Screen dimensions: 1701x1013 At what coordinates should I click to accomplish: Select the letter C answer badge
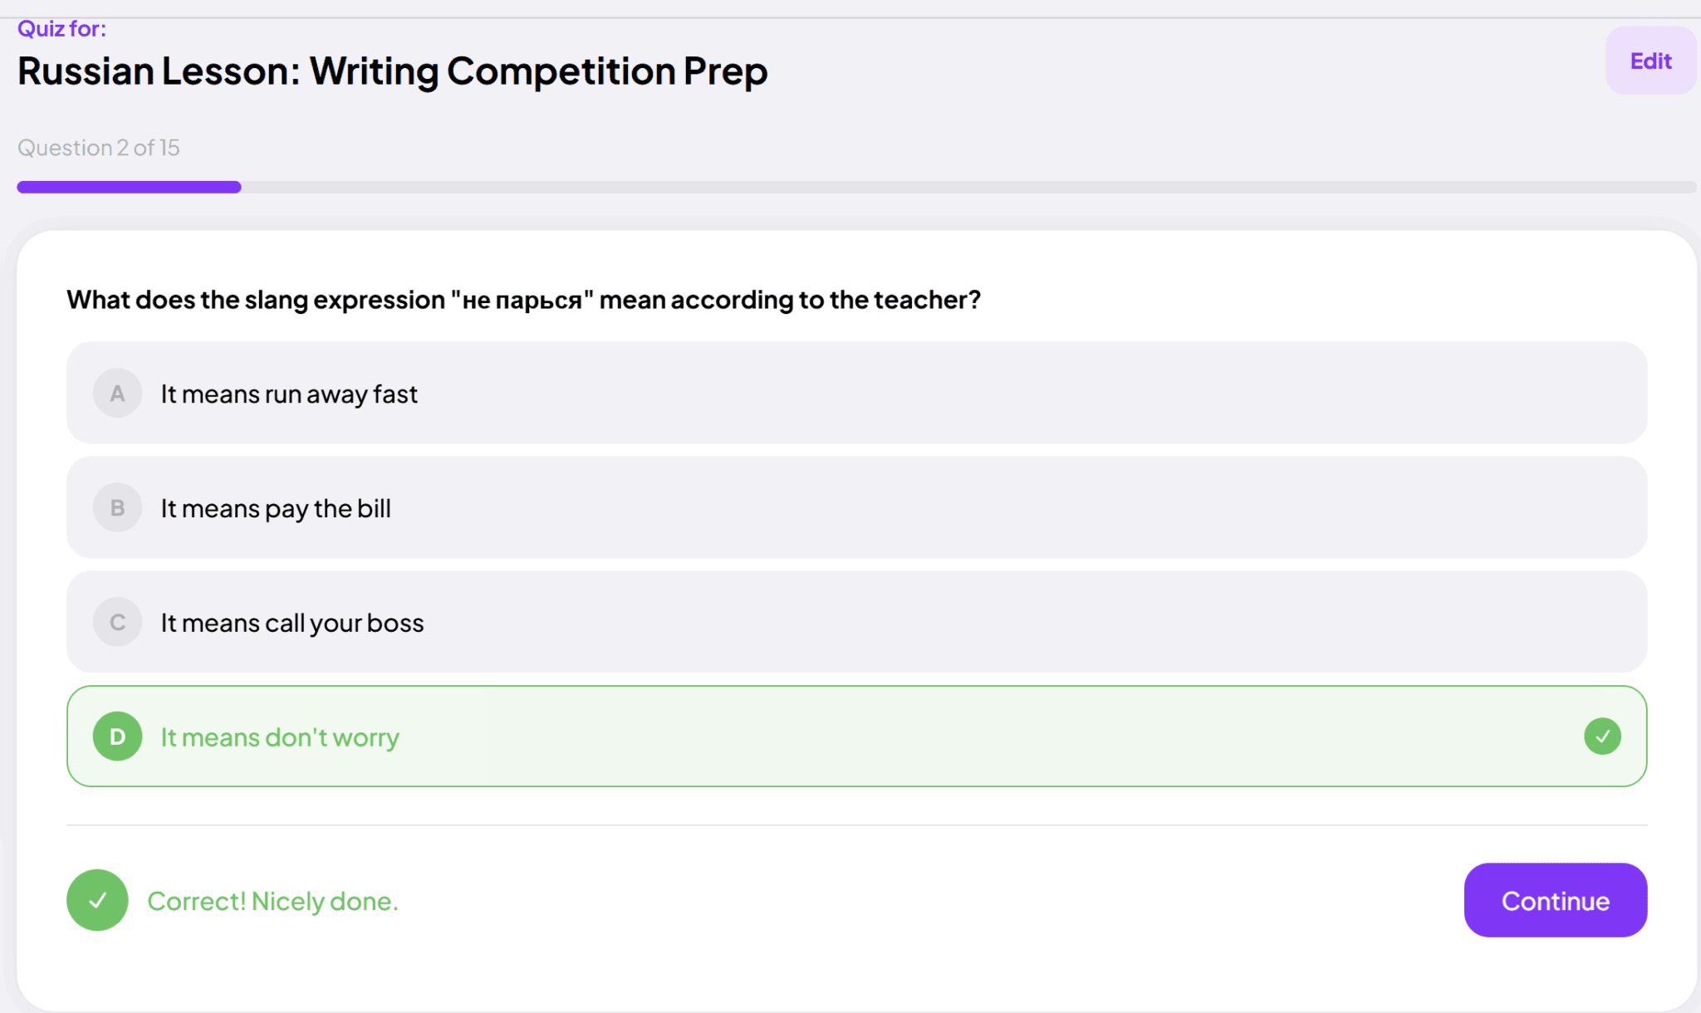(117, 623)
